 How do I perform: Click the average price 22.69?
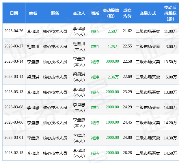(127, 77)
